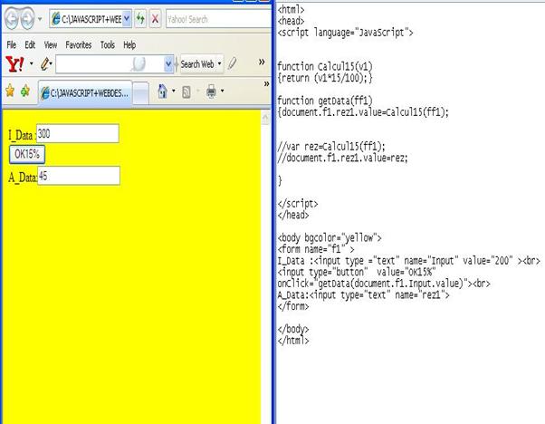The width and height of the screenshot is (545, 424).
Task: Click the 'function getData(ff1)' code line
Action: [x=325, y=101]
